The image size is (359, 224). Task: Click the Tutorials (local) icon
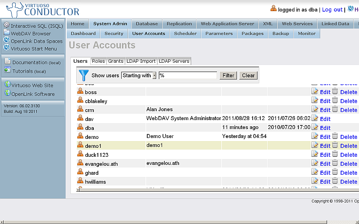[x=8, y=70]
